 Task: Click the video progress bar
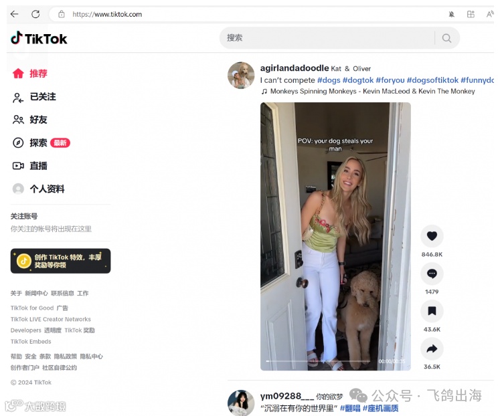(318, 361)
